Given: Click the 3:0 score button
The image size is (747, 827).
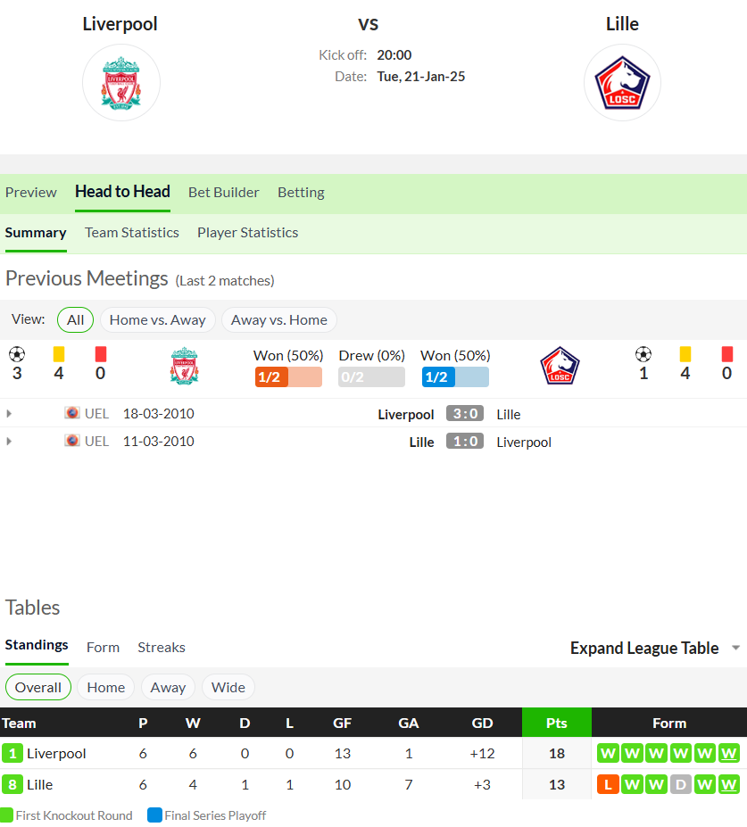Looking at the screenshot, I should (465, 413).
